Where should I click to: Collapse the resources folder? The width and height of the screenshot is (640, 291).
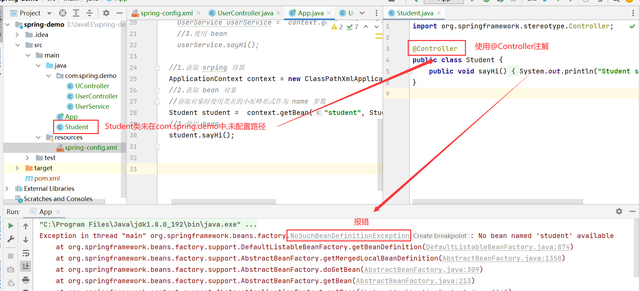(x=38, y=137)
